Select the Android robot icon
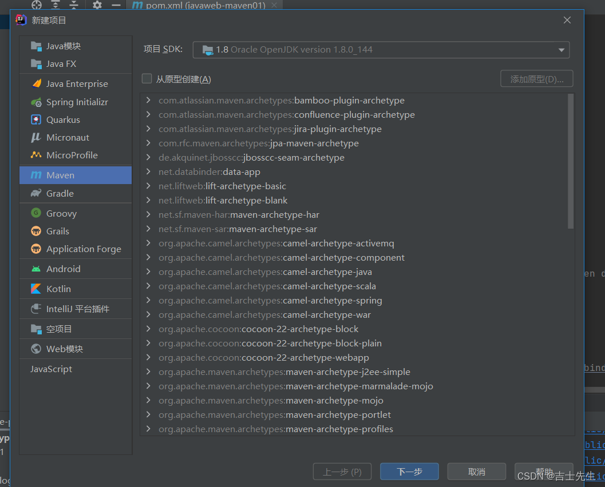The image size is (605, 487). coord(36,269)
